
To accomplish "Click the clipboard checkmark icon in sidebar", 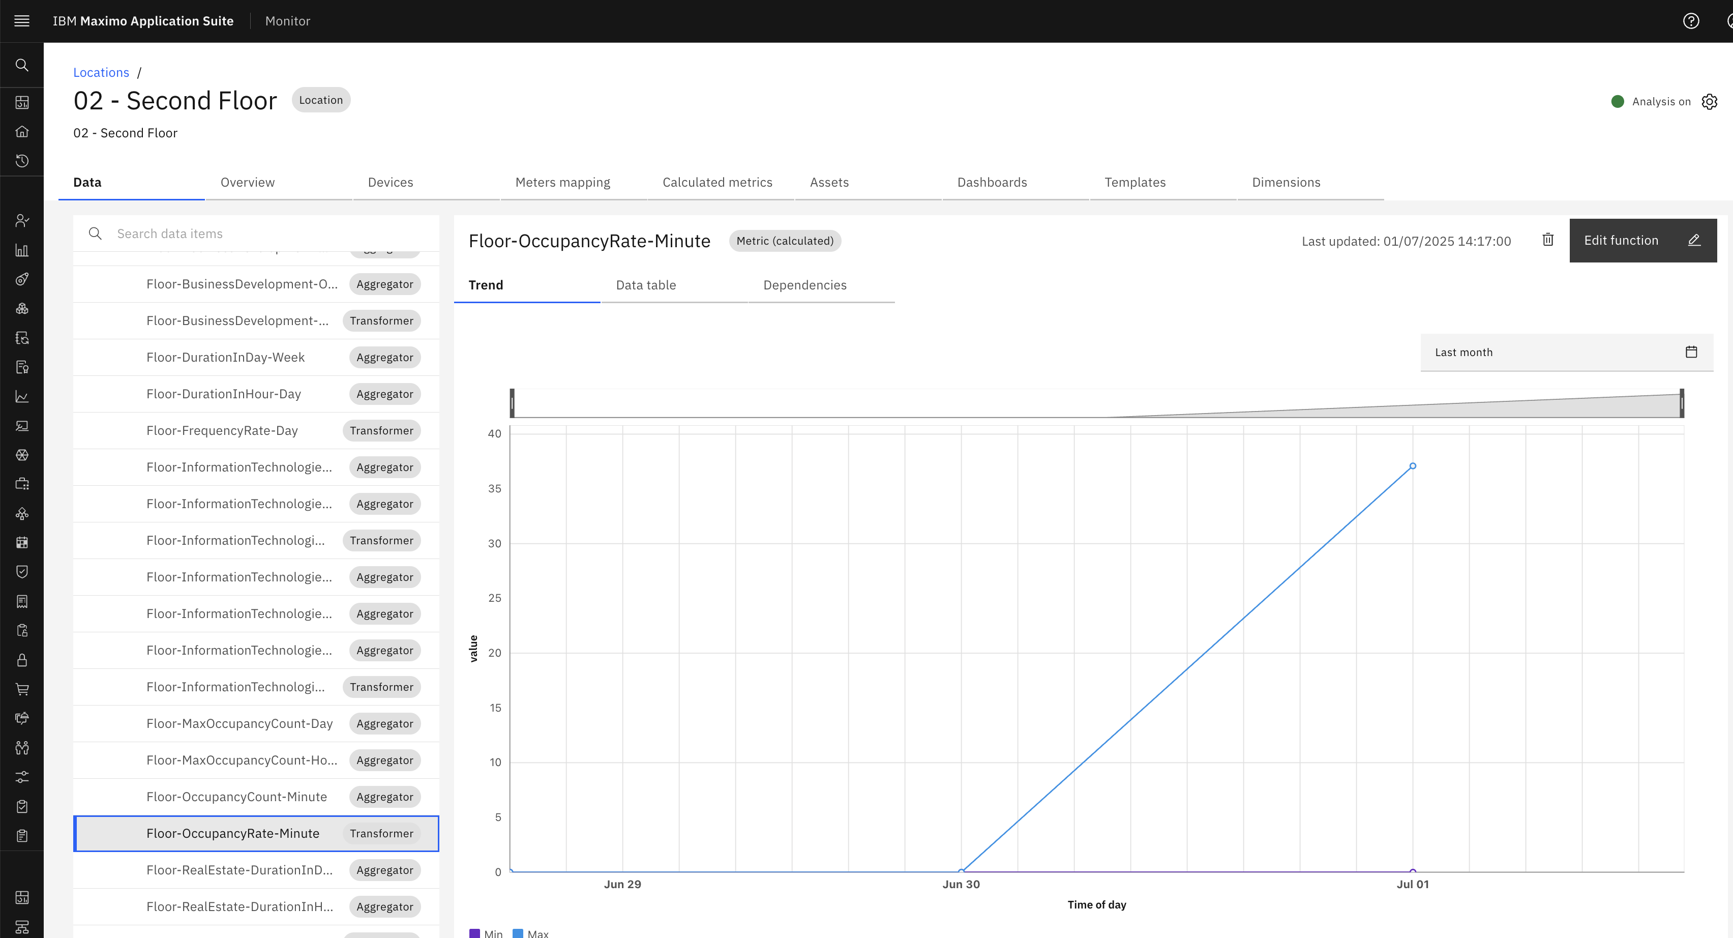I will (x=21, y=806).
